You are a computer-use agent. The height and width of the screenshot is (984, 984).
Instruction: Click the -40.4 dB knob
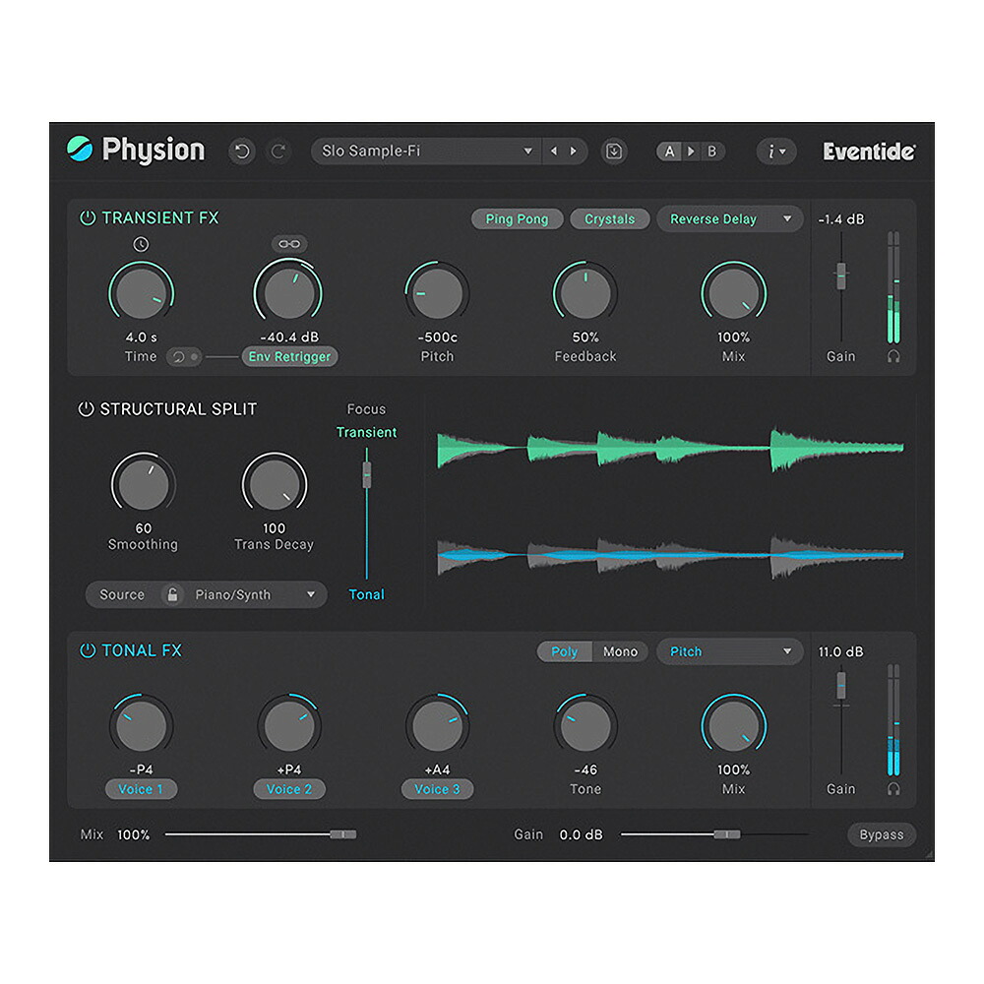[x=288, y=293]
